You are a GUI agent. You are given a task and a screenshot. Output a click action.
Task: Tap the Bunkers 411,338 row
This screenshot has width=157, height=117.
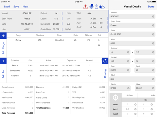point(53,87)
